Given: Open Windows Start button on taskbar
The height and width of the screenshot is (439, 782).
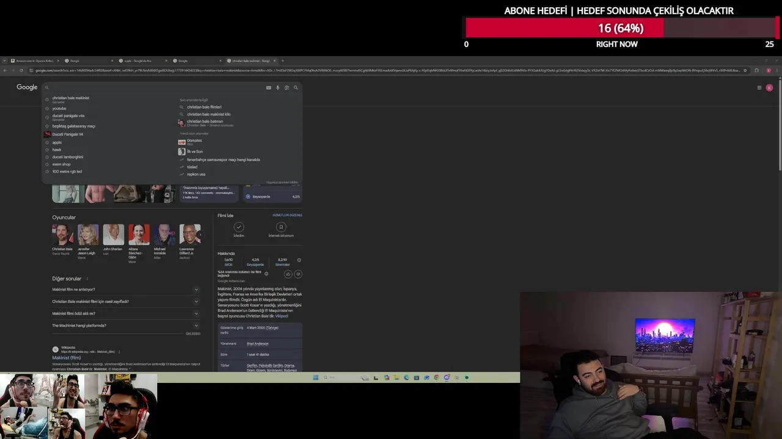Looking at the screenshot, I should tap(315, 377).
